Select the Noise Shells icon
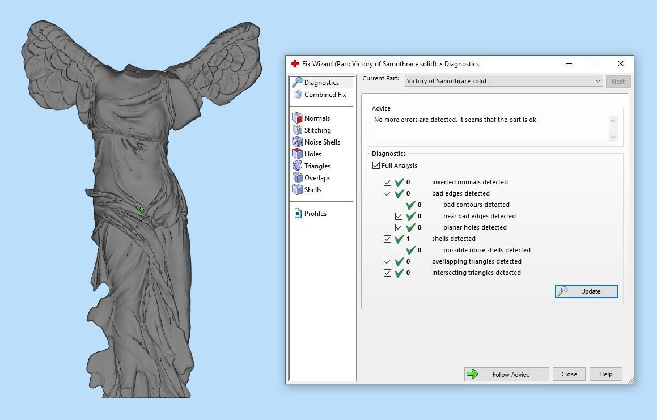The image size is (657, 420). pos(297,142)
